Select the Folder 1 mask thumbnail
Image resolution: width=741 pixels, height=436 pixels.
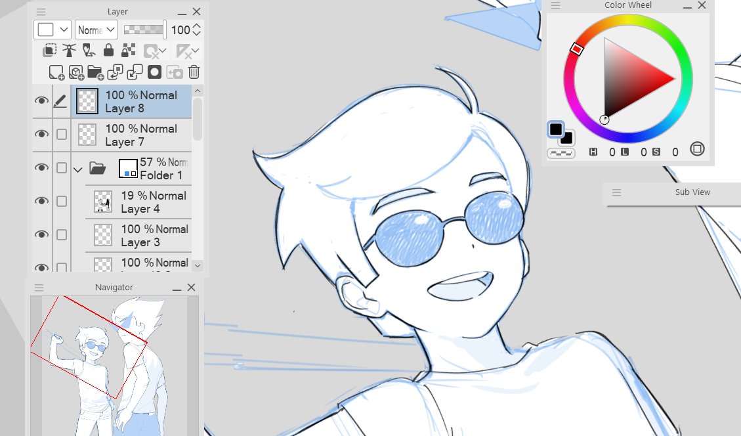(x=128, y=168)
